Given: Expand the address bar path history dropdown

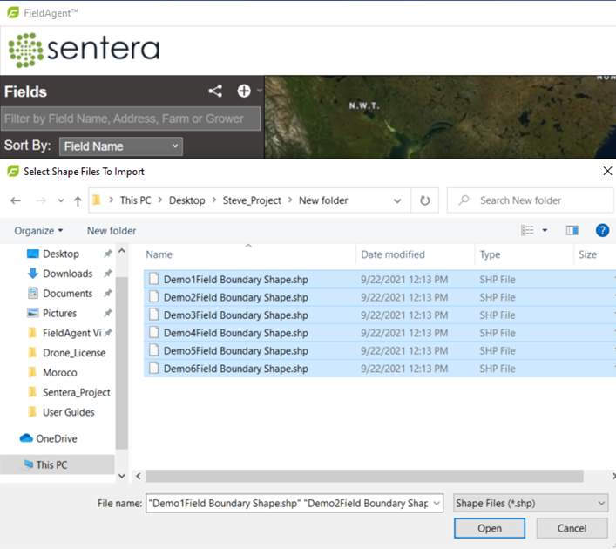Looking at the screenshot, I should pyautogui.click(x=397, y=200).
